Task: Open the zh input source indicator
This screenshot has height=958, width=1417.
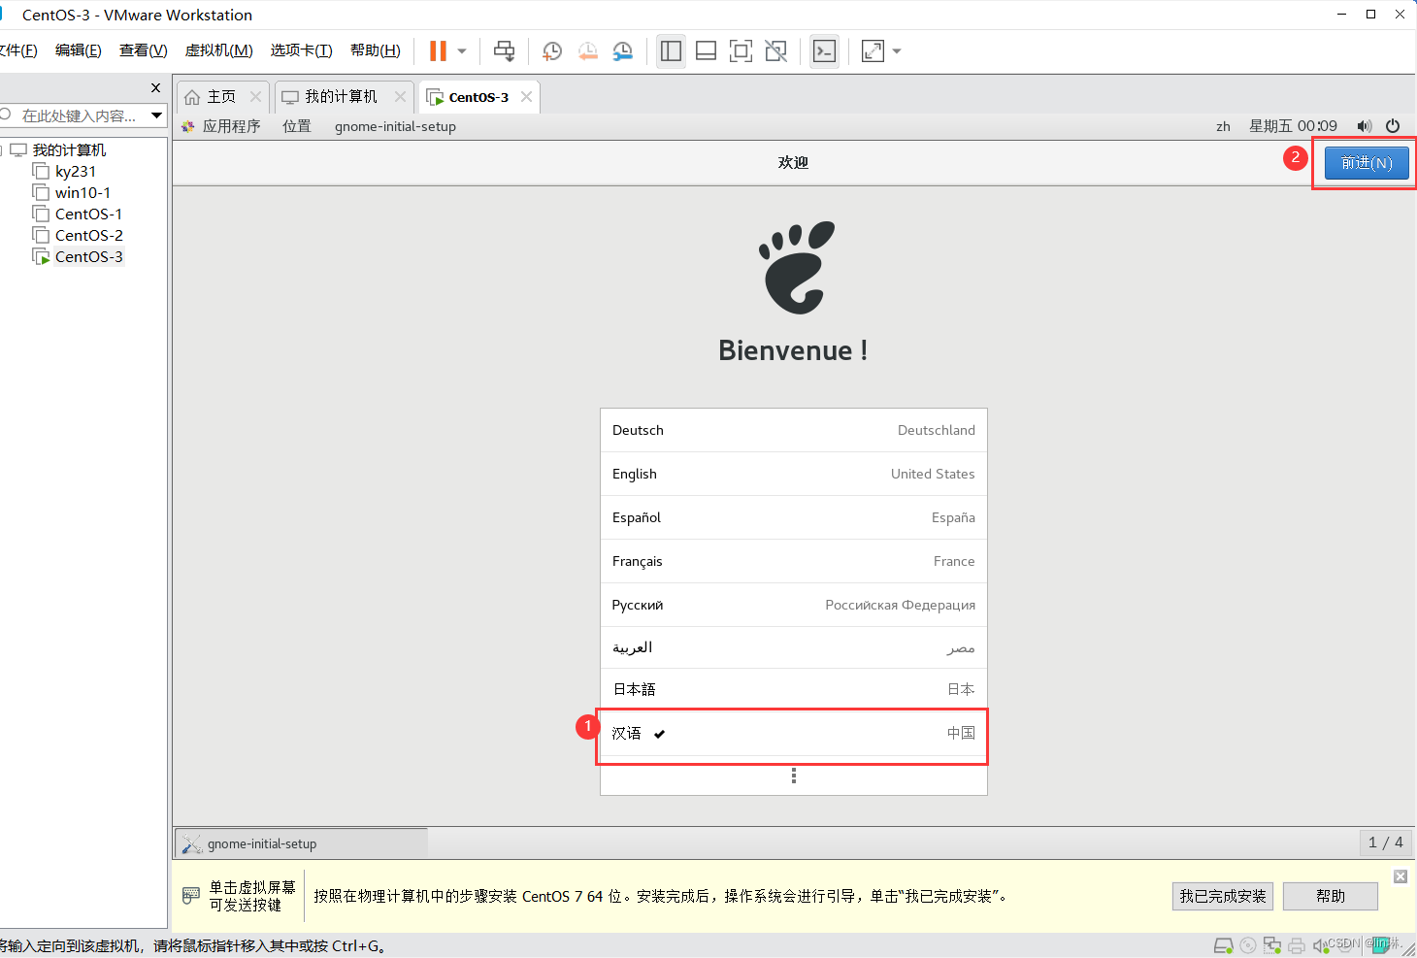Action: point(1223,126)
